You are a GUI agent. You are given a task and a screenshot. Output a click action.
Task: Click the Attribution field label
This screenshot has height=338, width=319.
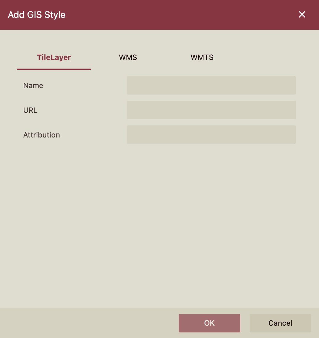click(41, 135)
